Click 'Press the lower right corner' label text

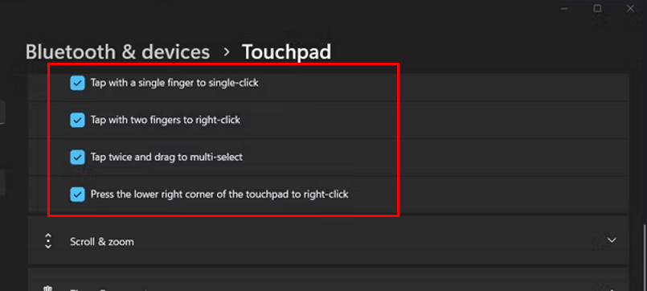pos(219,194)
